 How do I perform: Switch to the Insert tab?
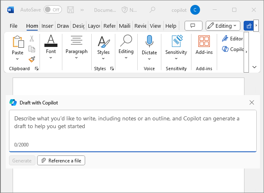pyautogui.click(x=47, y=26)
